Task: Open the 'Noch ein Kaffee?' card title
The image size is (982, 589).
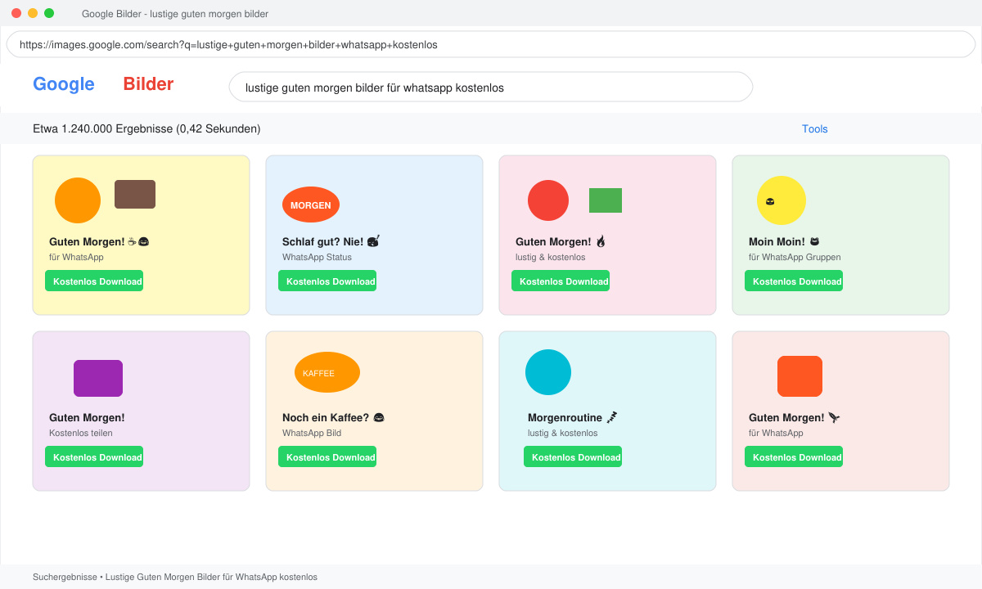Action: click(333, 417)
